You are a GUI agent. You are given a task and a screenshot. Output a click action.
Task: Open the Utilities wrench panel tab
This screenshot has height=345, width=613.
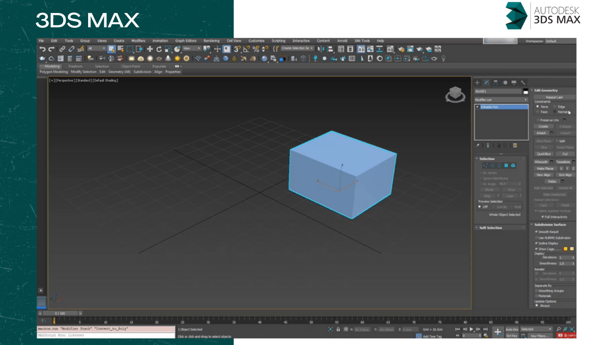(x=523, y=82)
